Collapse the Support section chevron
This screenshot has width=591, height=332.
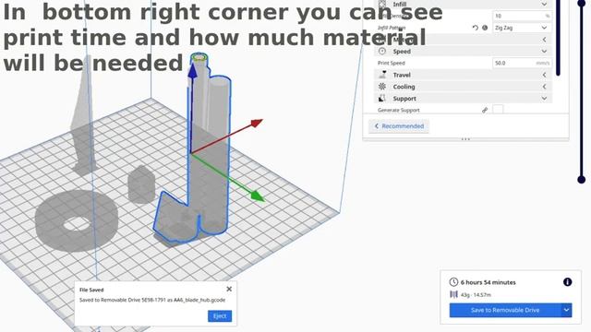pyautogui.click(x=544, y=99)
